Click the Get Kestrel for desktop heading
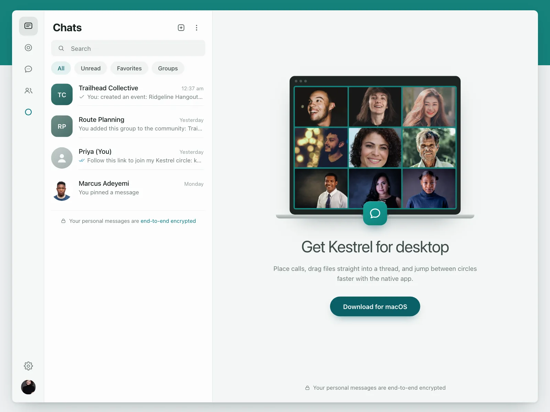The image size is (550, 412). click(375, 247)
